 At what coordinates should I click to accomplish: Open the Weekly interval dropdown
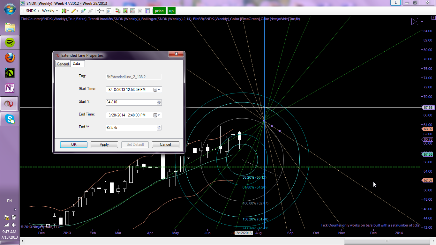coord(50,11)
